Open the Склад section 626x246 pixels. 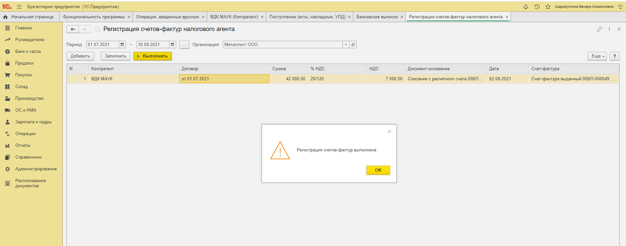coord(31,87)
